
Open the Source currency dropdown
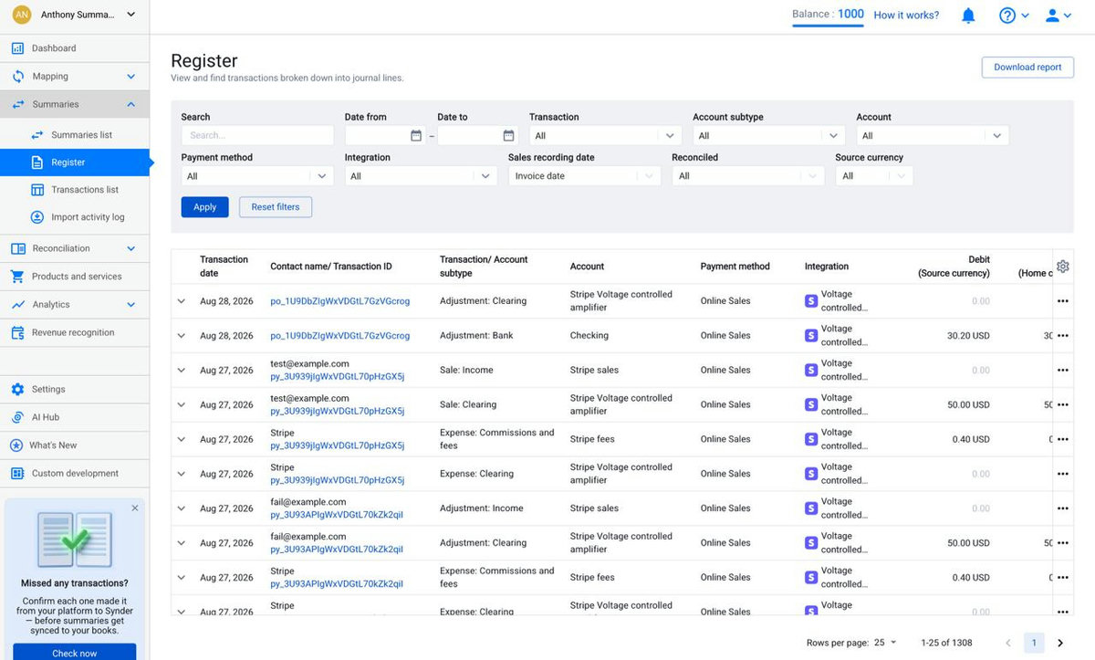point(874,176)
